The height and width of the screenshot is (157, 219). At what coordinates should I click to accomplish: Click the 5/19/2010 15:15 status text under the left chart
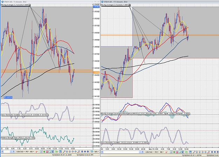pos(62,155)
